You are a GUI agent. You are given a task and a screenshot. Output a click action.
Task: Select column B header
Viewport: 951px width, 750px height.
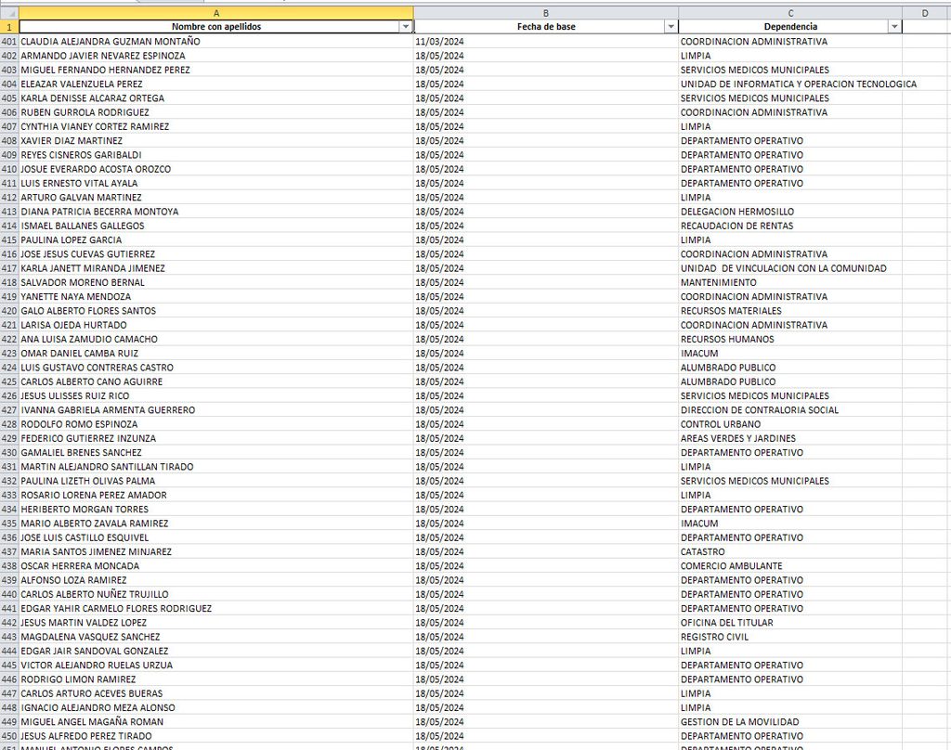pyautogui.click(x=546, y=13)
